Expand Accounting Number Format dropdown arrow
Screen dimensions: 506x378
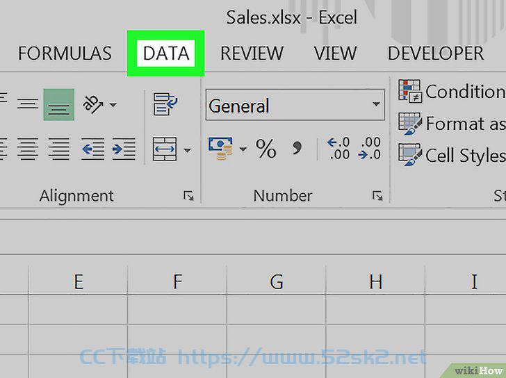[x=243, y=149]
